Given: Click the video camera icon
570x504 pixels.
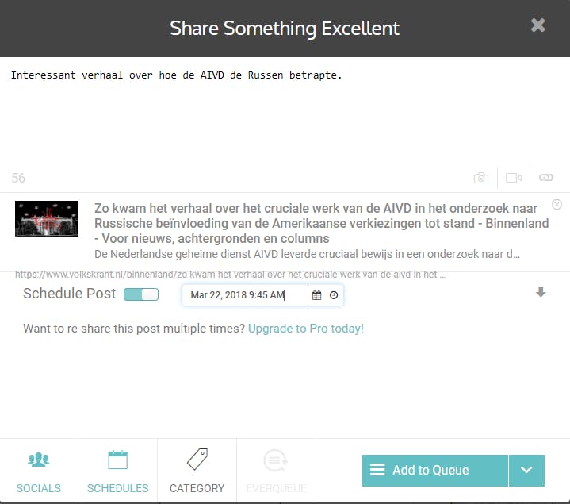Looking at the screenshot, I should (x=514, y=178).
